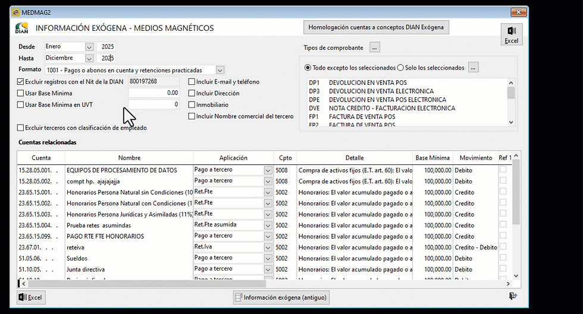Open the Desde month dropdown

[89, 47]
